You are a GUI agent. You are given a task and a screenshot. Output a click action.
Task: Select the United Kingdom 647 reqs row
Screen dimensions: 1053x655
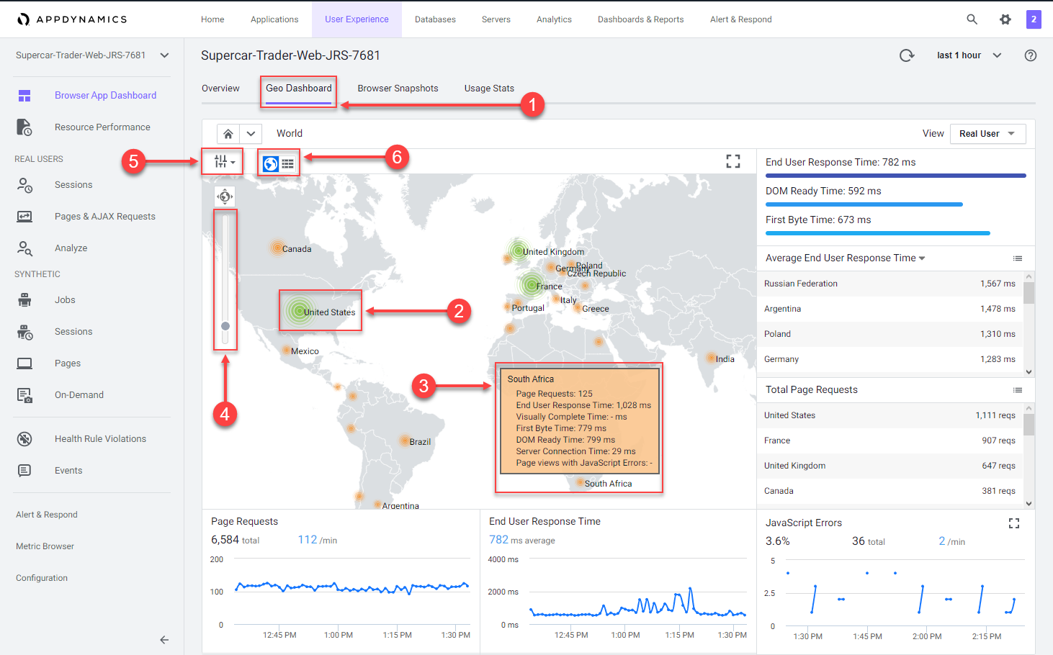click(890, 466)
